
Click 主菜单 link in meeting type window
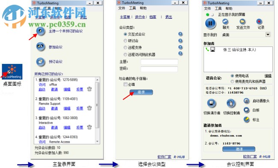pyautogui.click(x=125, y=17)
